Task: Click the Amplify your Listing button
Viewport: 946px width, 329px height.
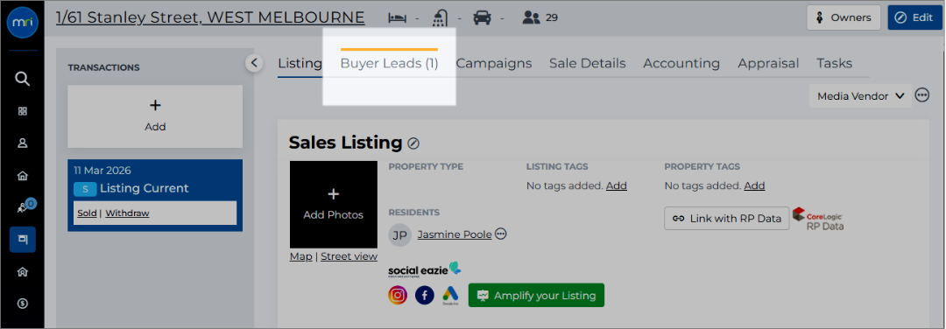Action: coord(536,295)
